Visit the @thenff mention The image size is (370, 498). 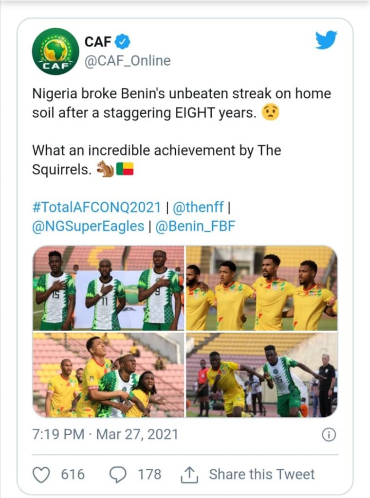[x=198, y=207]
